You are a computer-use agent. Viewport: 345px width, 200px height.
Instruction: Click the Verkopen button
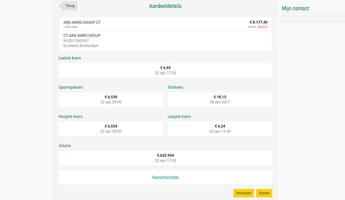[x=243, y=193]
